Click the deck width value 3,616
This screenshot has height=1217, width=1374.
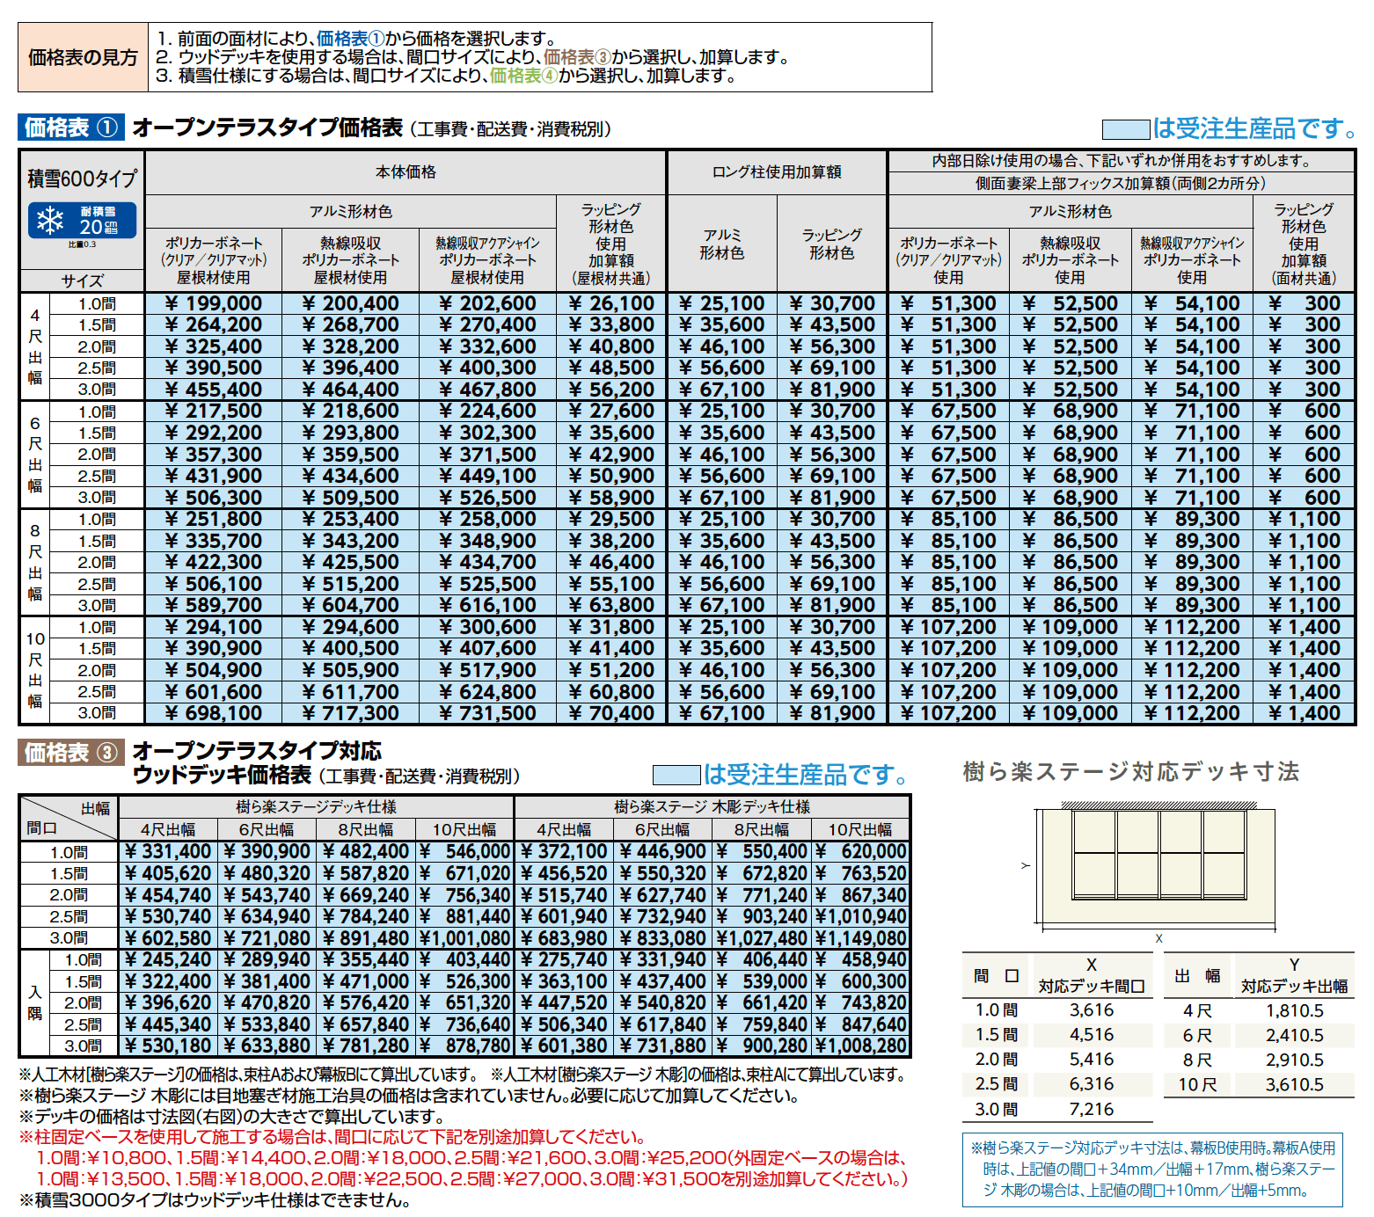coord(1092,1010)
